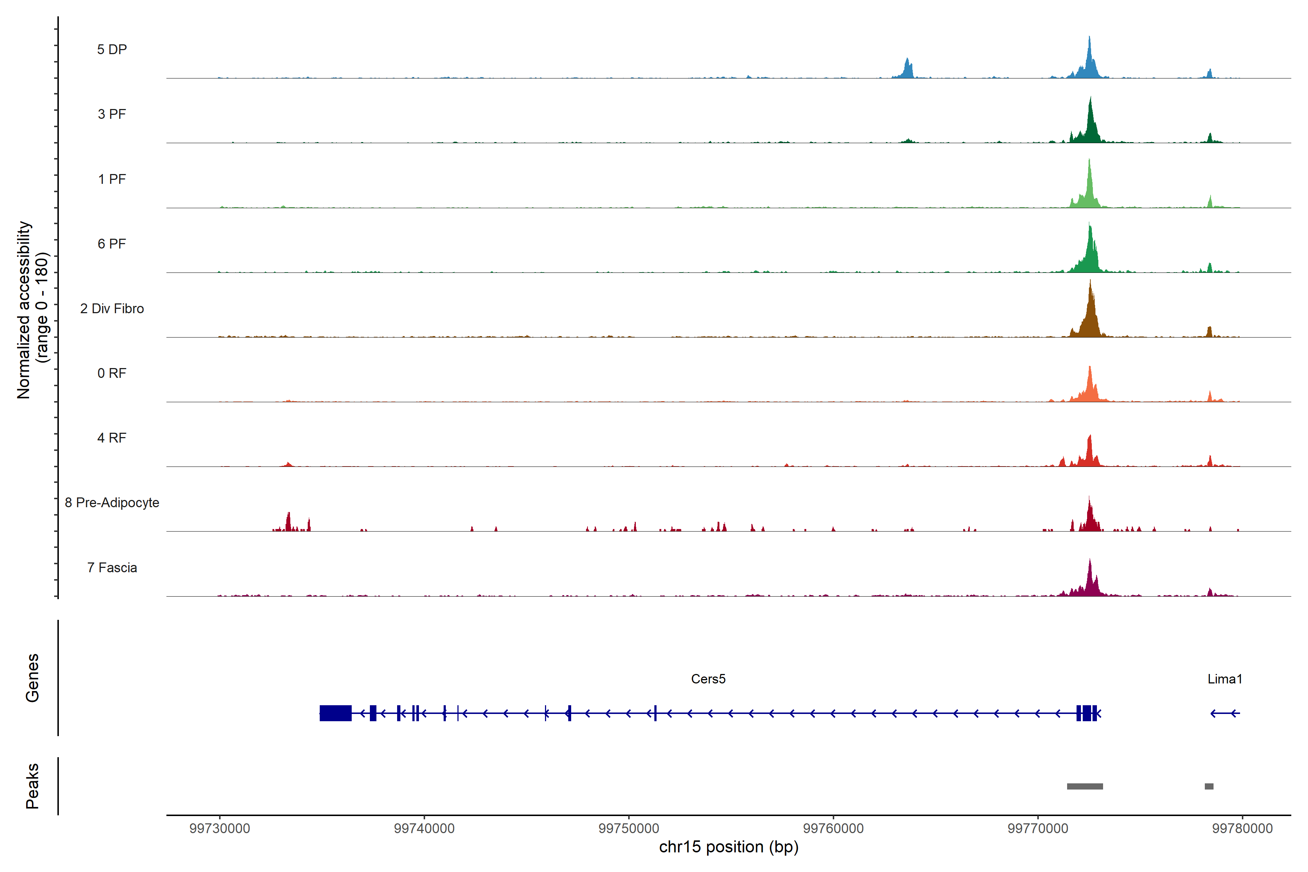Click the 99730000 axis tick label
This screenshot has height=872, width=1308.
pos(220,829)
